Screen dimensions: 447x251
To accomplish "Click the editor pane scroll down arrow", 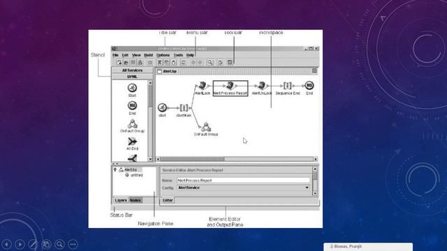I will point(315,193).
